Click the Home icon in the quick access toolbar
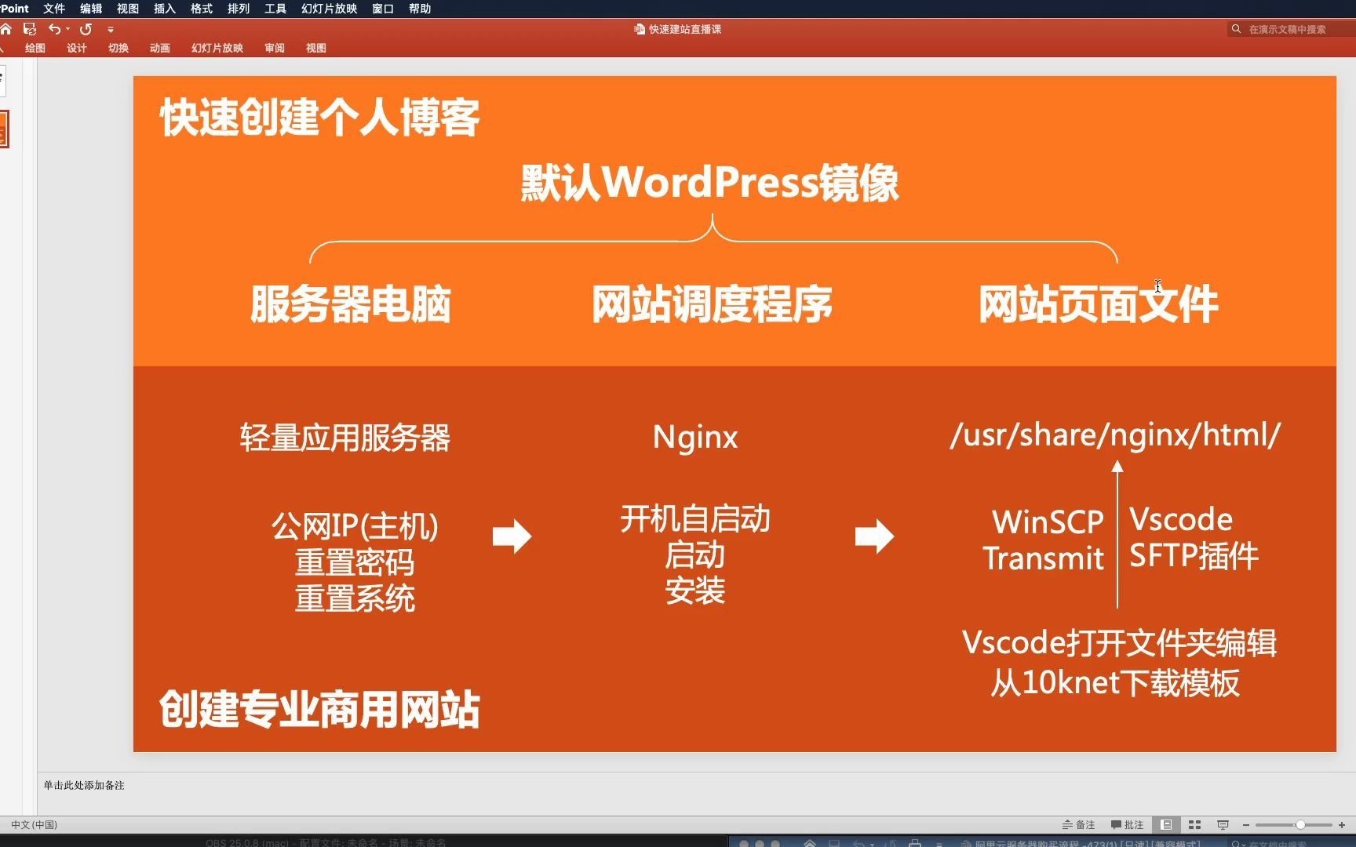The height and width of the screenshot is (847, 1356). pyautogui.click(x=6, y=29)
